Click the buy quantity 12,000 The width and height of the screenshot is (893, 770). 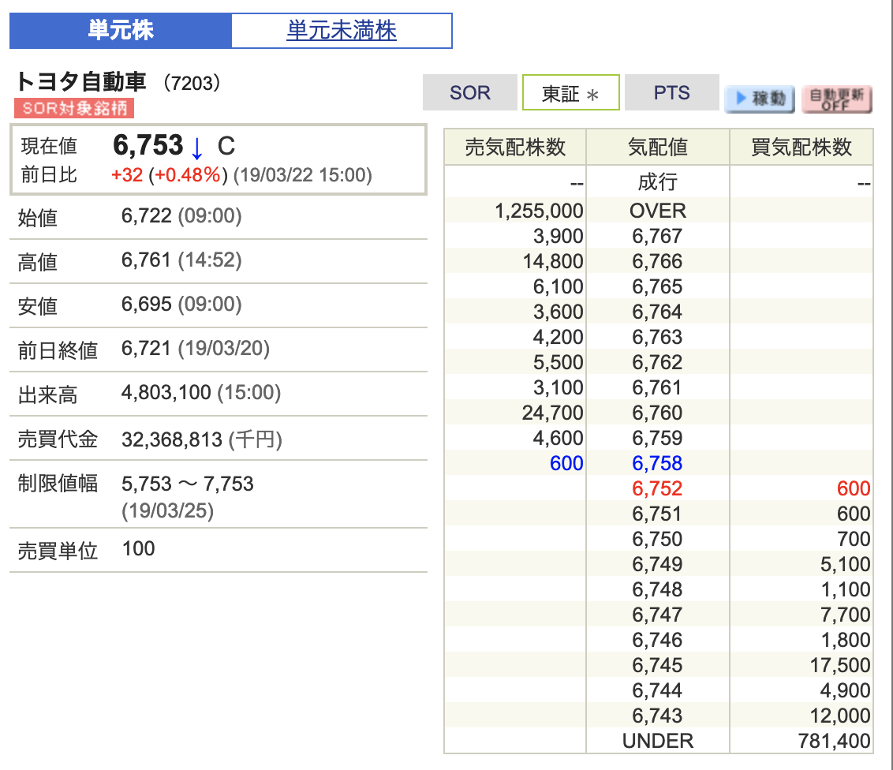pyautogui.click(x=841, y=716)
